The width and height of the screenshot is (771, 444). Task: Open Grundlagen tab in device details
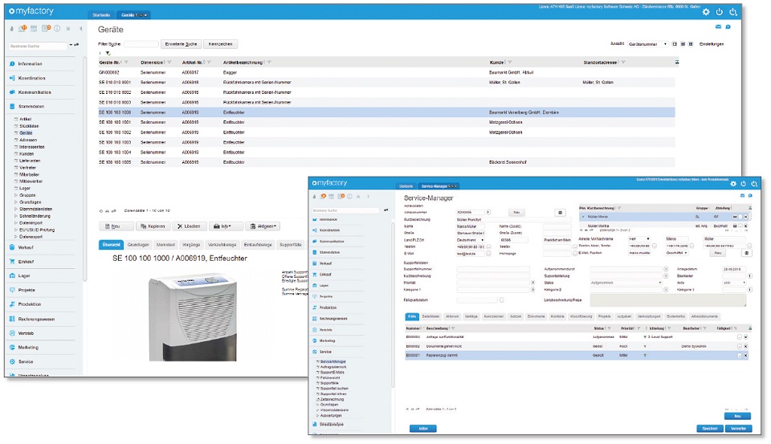tap(138, 245)
